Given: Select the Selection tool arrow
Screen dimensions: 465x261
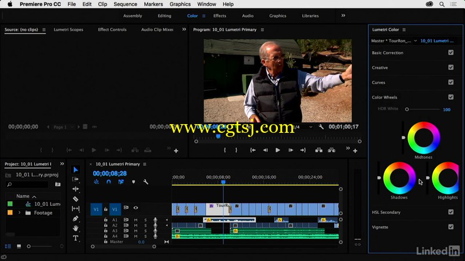Looking at the screenshot, I should click(x=76, y=169).
